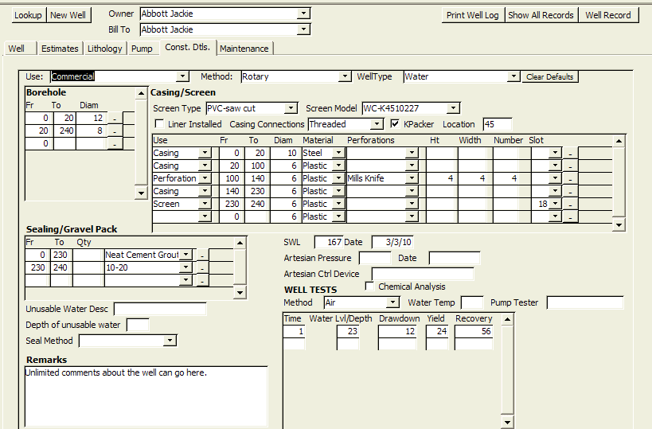The height and width of the screenshot is (429, 652).
Task: Uncheck the KPacker checkbox
Action: (395, 124)
